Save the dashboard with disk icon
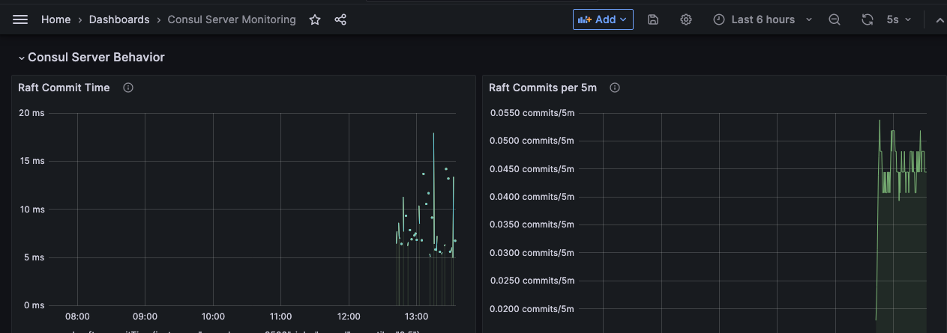The width and height of the screenshot is (947, 333). click(653, 19)
